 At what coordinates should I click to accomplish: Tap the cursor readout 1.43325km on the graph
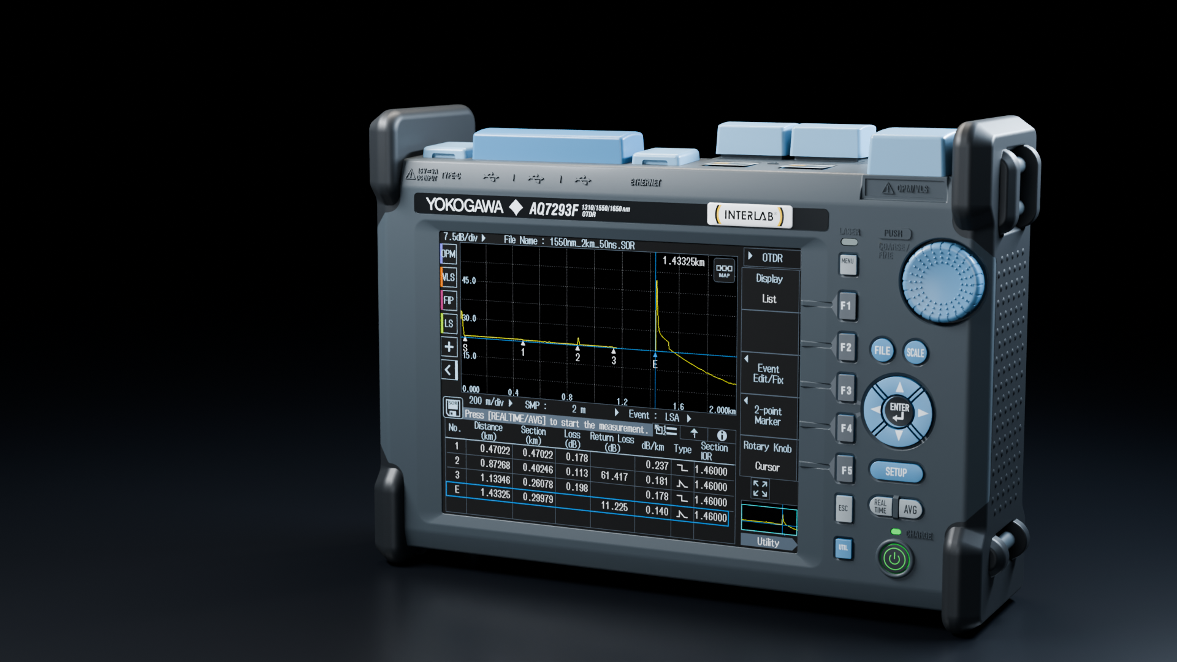tap(684, 261)
